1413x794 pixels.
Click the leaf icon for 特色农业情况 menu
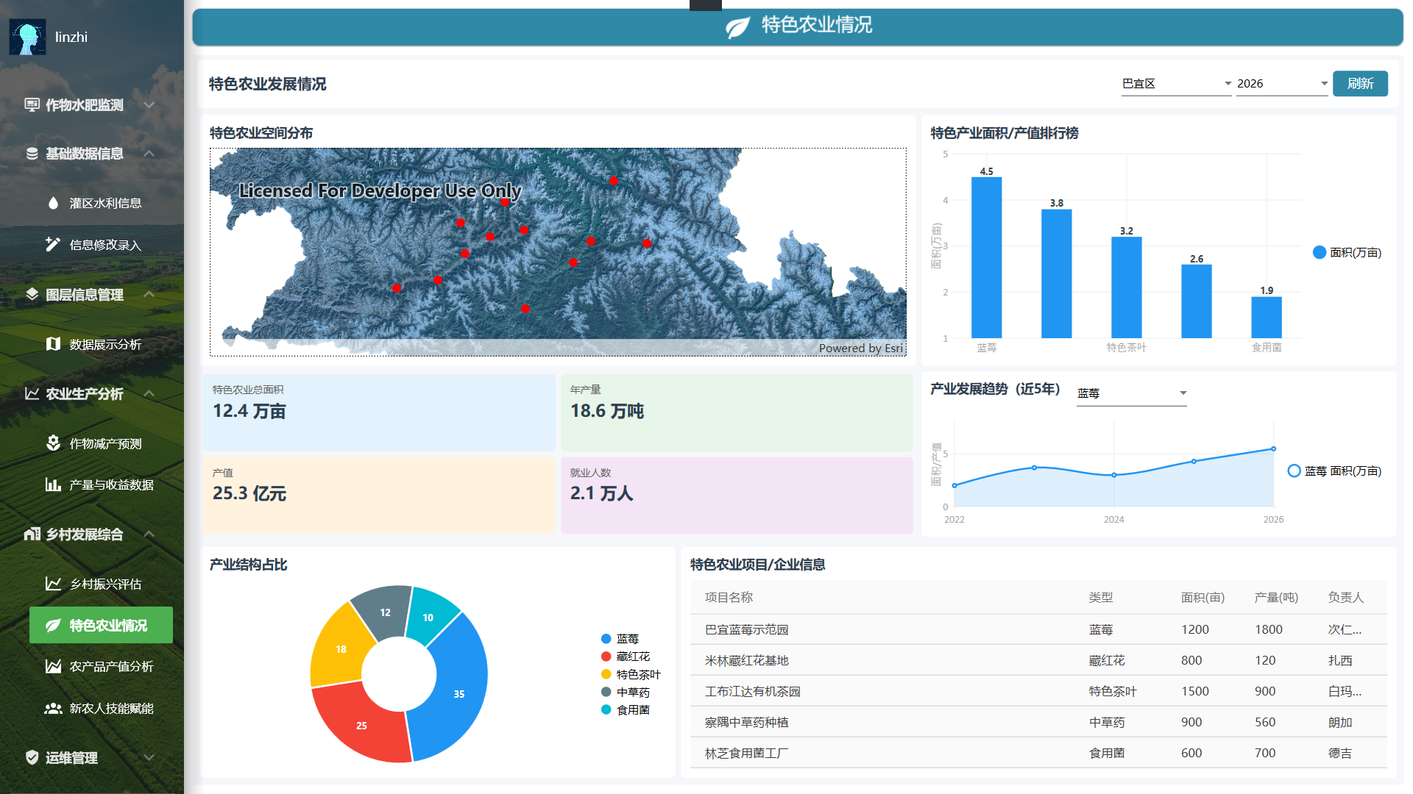click(53, 626)
